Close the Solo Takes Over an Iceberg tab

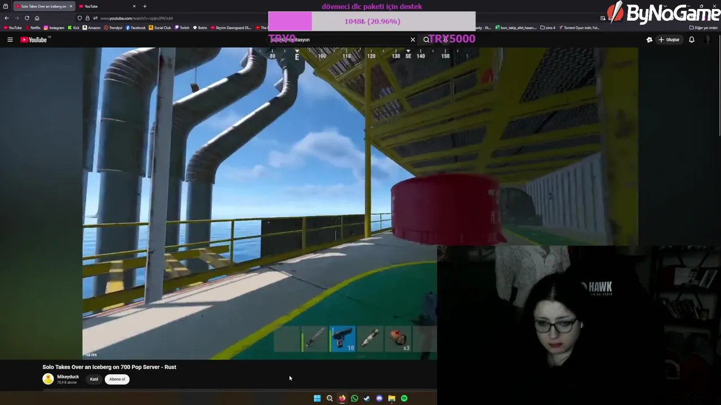coord(71,6)
